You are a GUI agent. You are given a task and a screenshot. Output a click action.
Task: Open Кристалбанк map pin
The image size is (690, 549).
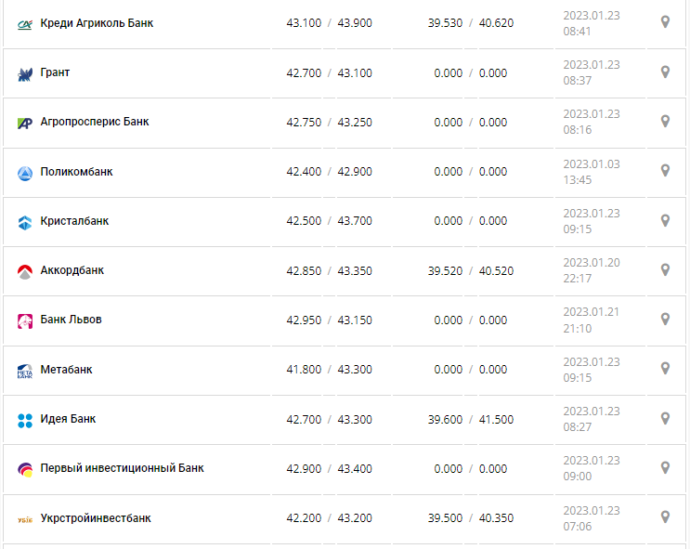point(665,221)
